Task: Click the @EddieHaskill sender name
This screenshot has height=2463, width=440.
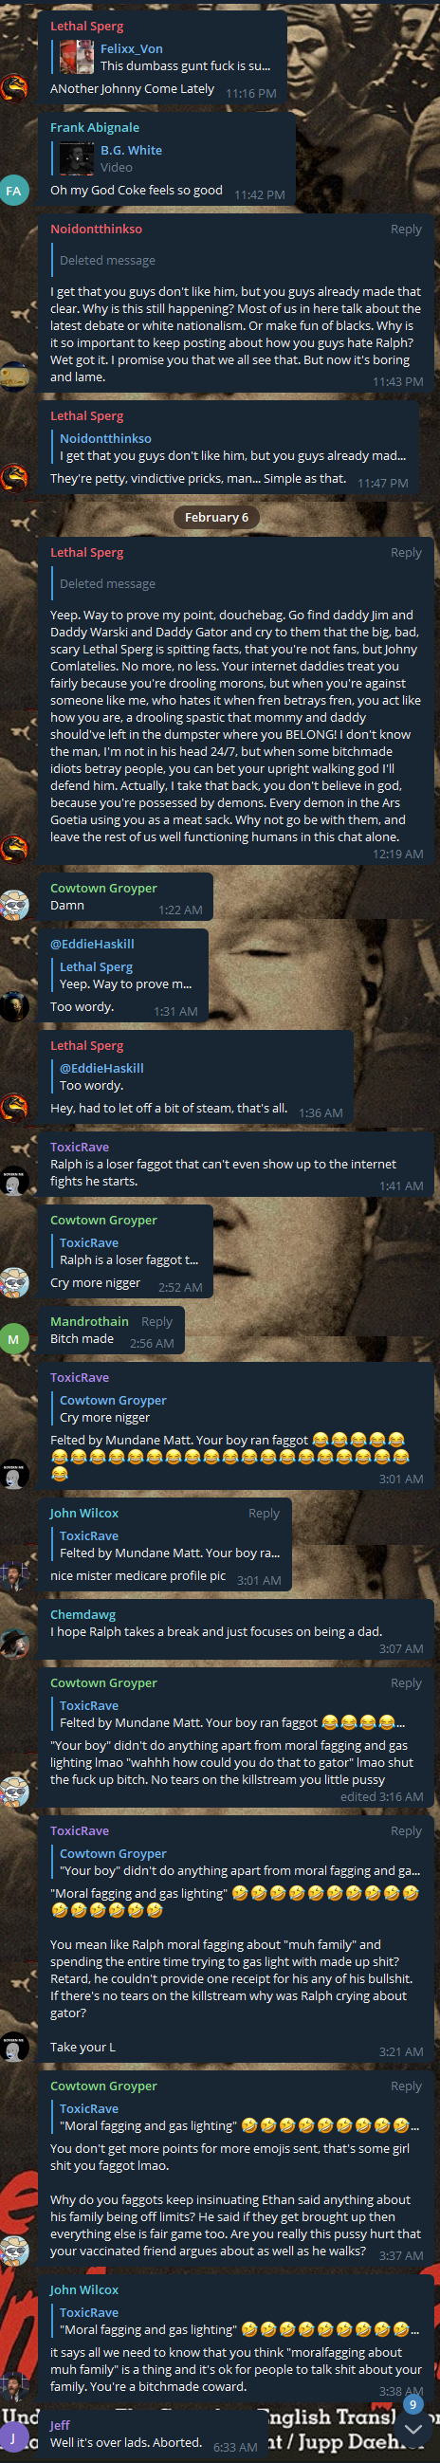Action: tap(92, 944)
